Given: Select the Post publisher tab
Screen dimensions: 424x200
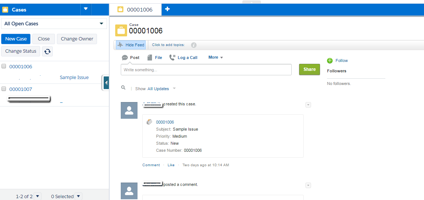Looking at the screenshot, I should (130, 58).
